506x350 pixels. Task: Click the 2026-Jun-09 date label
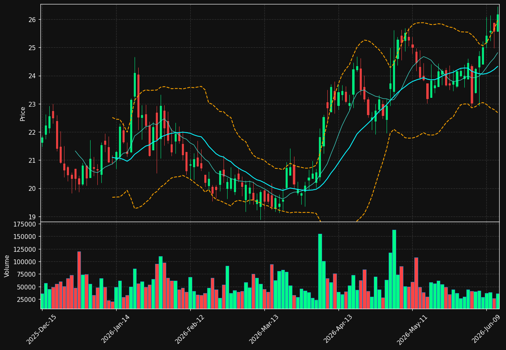tap(486, 329)
